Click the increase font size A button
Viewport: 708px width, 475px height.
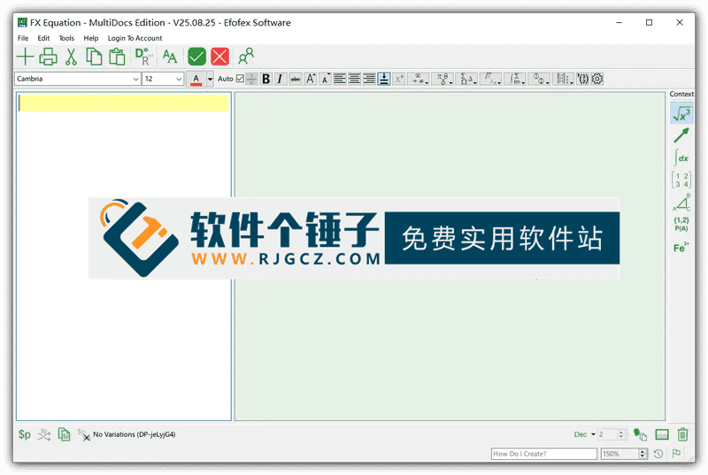point(311,79)
